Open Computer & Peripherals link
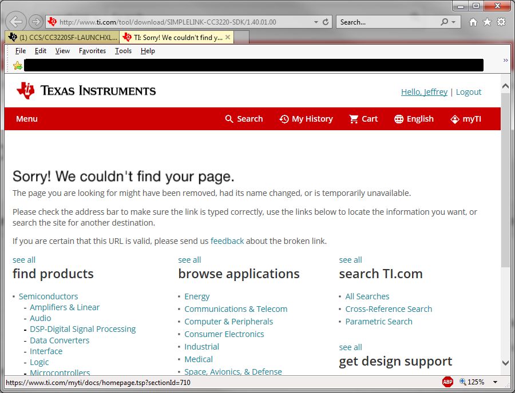515x393 pixels. click(228, 322)
